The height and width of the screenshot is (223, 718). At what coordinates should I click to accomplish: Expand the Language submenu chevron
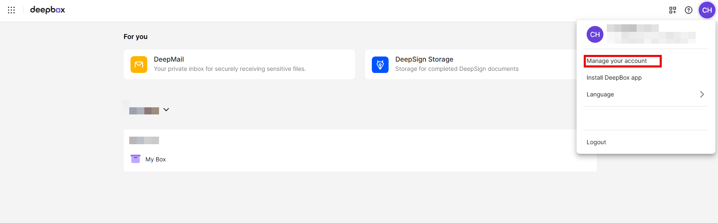tap(702, 94)
